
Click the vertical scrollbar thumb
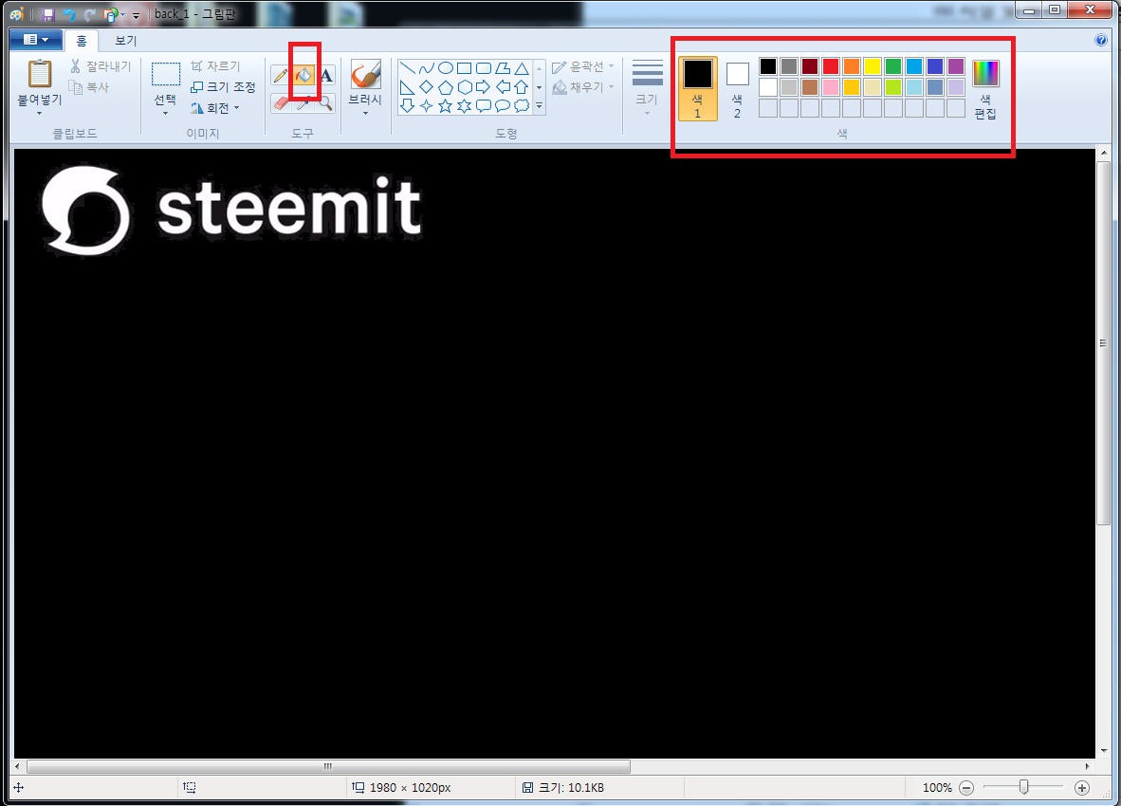1104,343
